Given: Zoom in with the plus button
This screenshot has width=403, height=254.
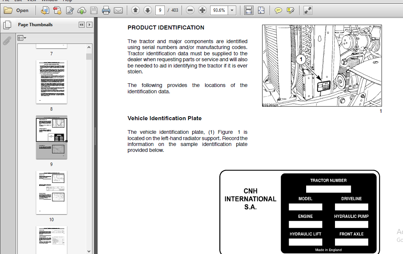Looking at the screenshot, I should pyautogui.click(x=202, y=10).
